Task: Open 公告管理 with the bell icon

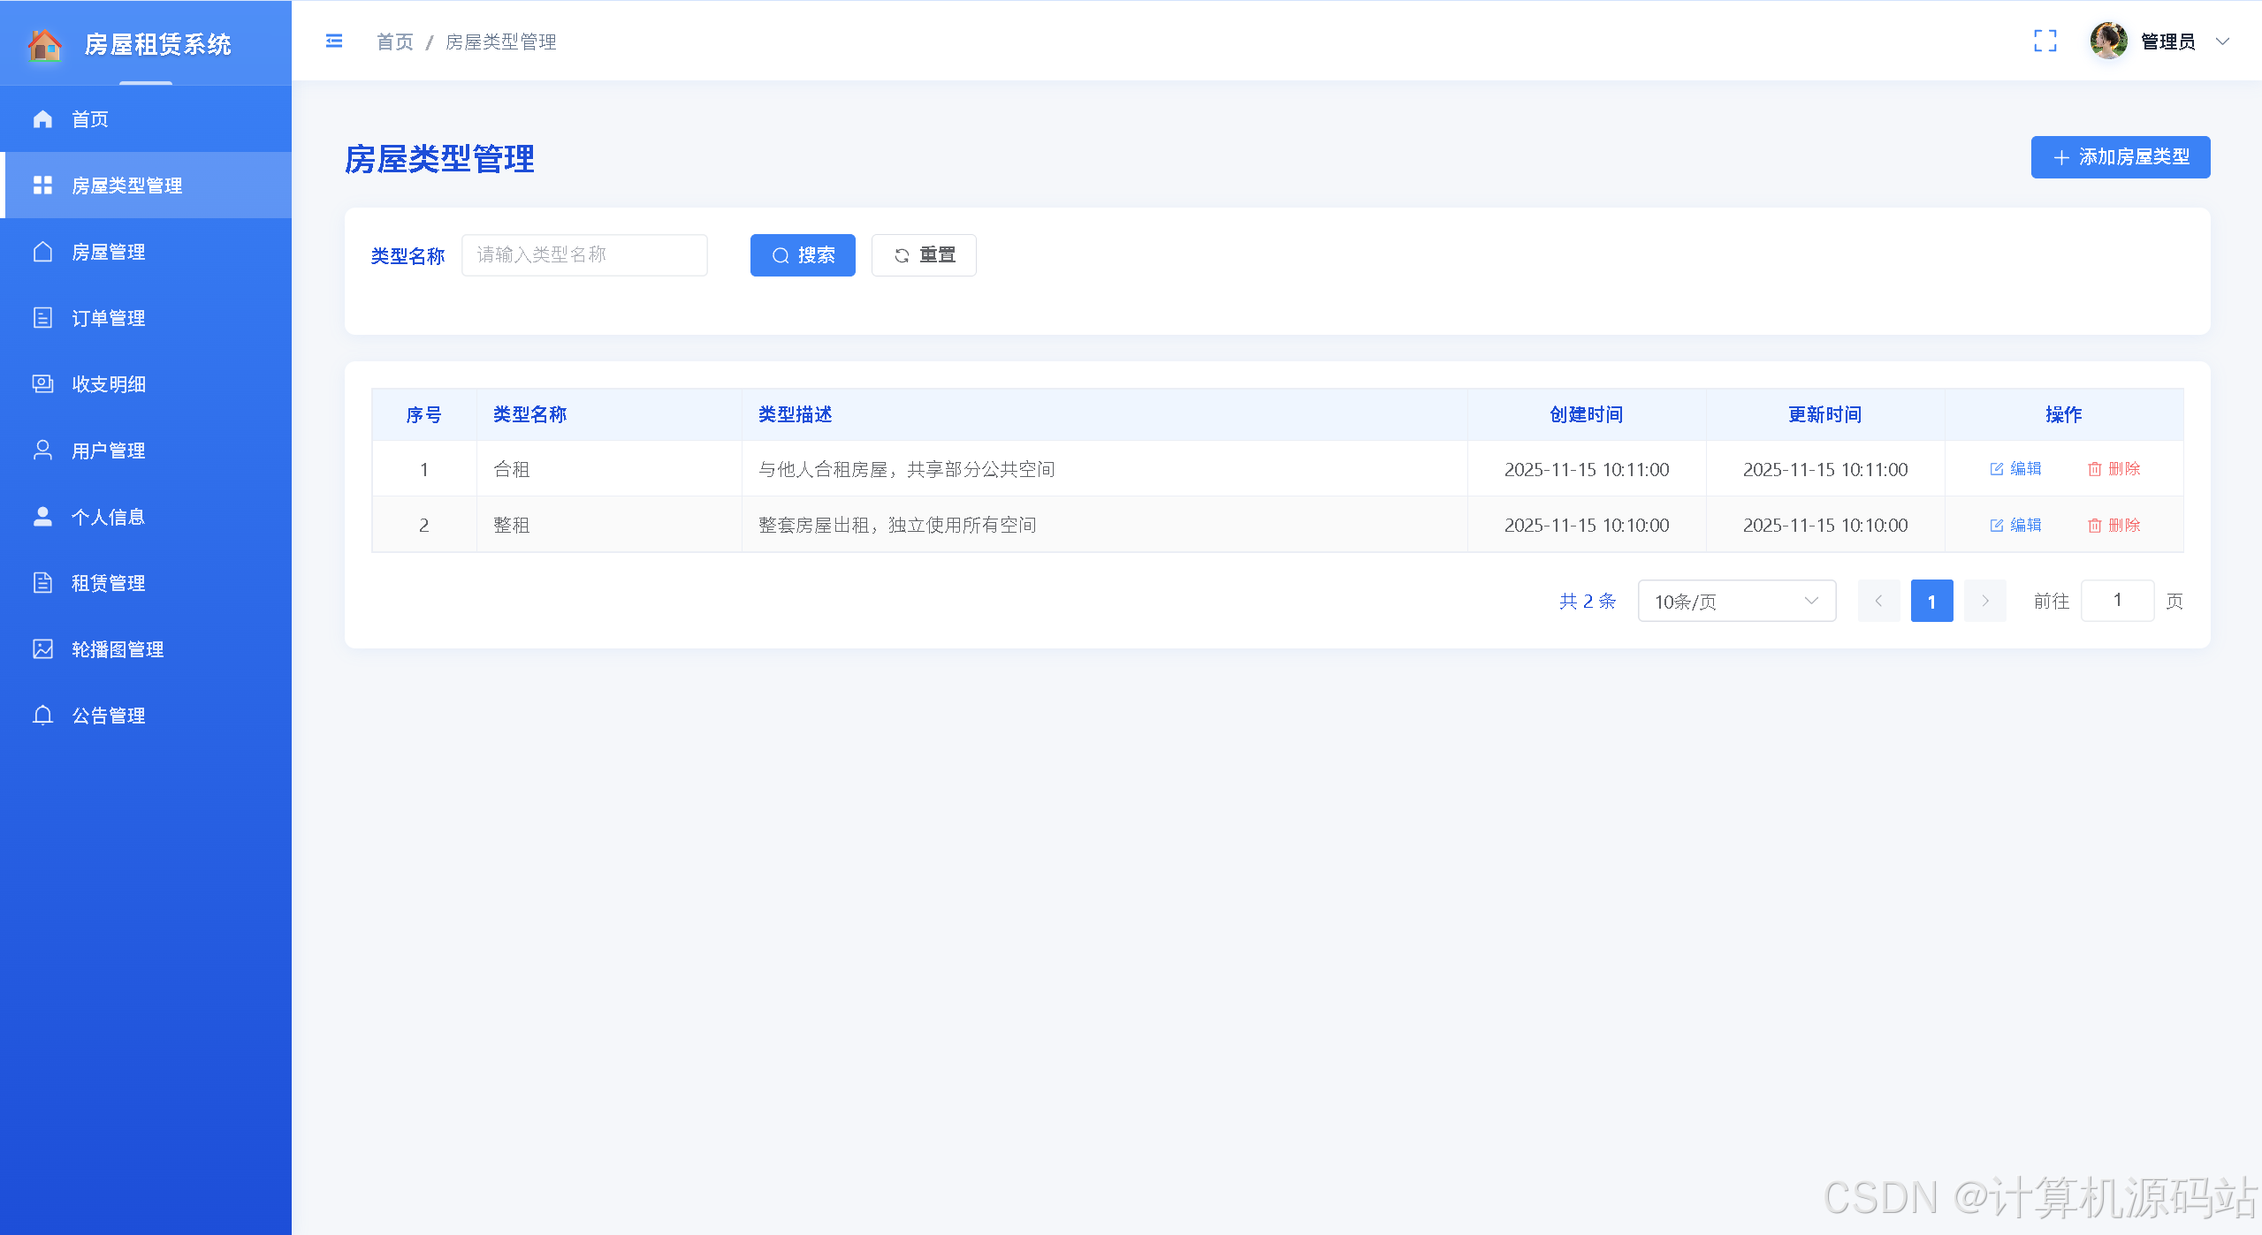Action: tap(108, 716)
